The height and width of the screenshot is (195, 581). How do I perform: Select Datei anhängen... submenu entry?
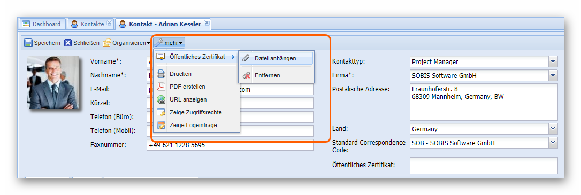pyautogui.click(x=277, y=58)
